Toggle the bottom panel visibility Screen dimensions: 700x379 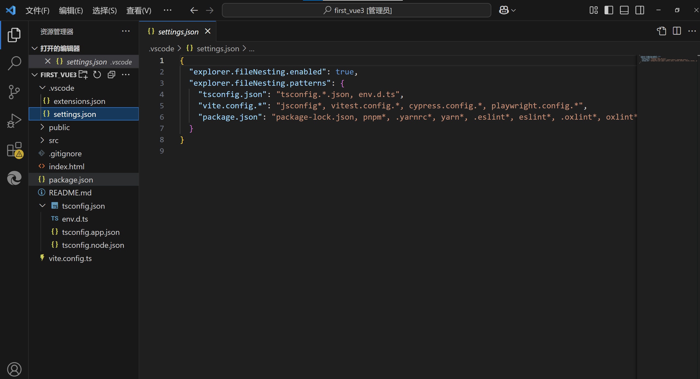click(x=624, y=10)
